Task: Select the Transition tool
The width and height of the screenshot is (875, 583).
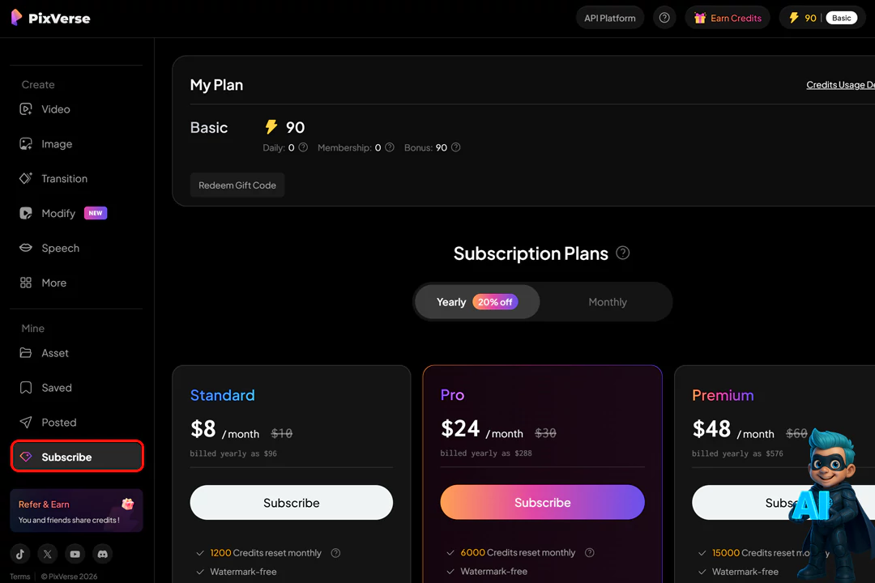Action: [x=65, y=178]
